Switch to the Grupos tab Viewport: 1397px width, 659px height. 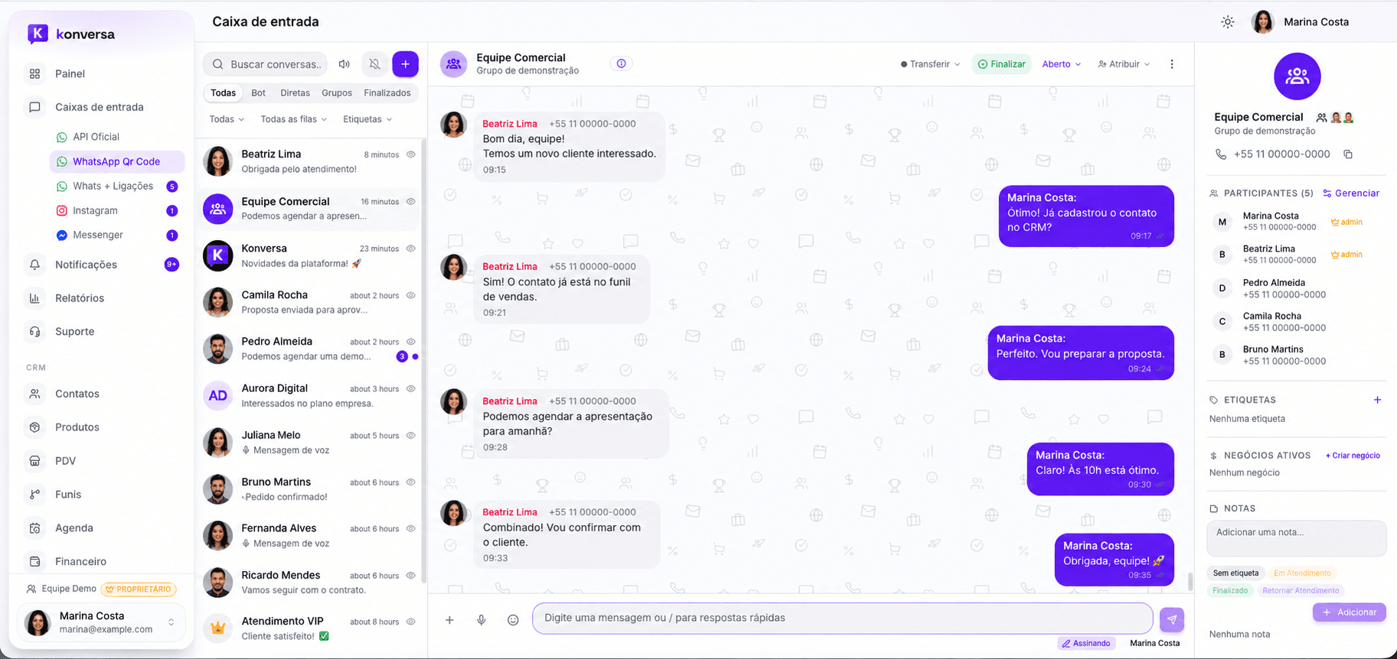pyautogui.click(x=337, y=93)
